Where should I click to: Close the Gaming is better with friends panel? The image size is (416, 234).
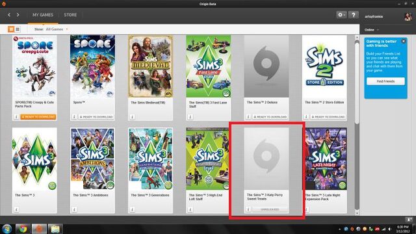point(404,41)
